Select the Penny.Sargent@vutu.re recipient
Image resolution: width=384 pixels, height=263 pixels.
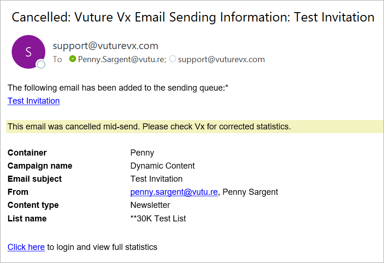tap(122, 59)
